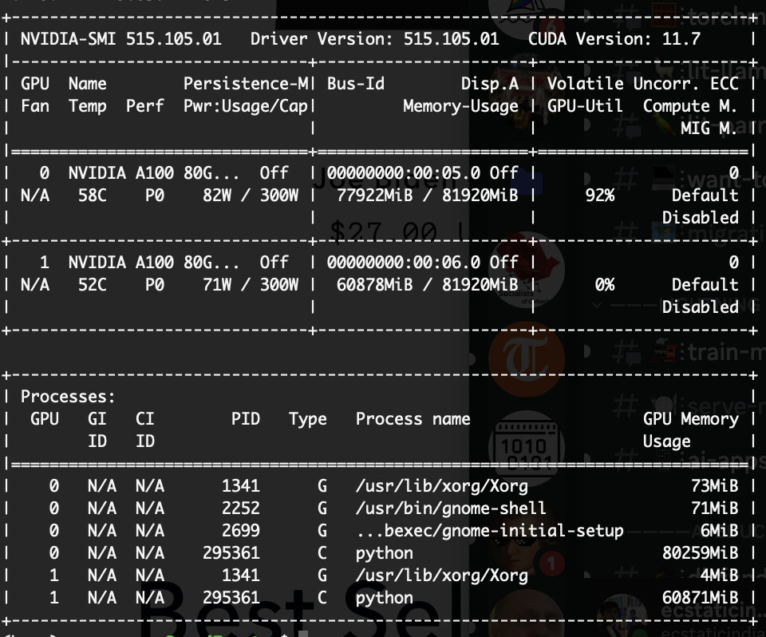Click GPU 1 name NVIDIA A100 80G...
This screenshot has height=637, width=766.
click(154, 263)
